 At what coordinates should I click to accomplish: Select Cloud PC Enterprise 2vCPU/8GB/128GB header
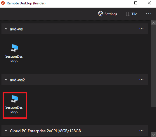pyautogui.click(x=74, y=131)
